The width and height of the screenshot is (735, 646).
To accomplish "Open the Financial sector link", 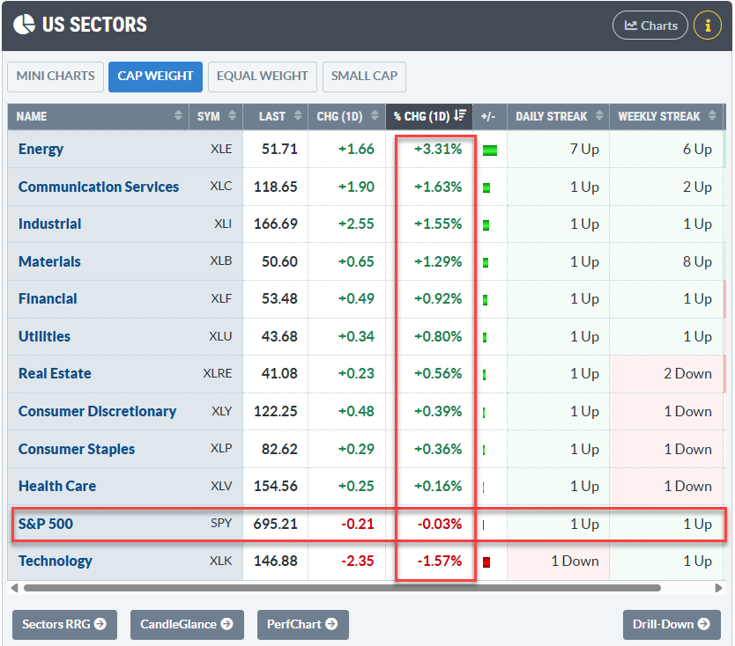I will [x=48, y=298].
